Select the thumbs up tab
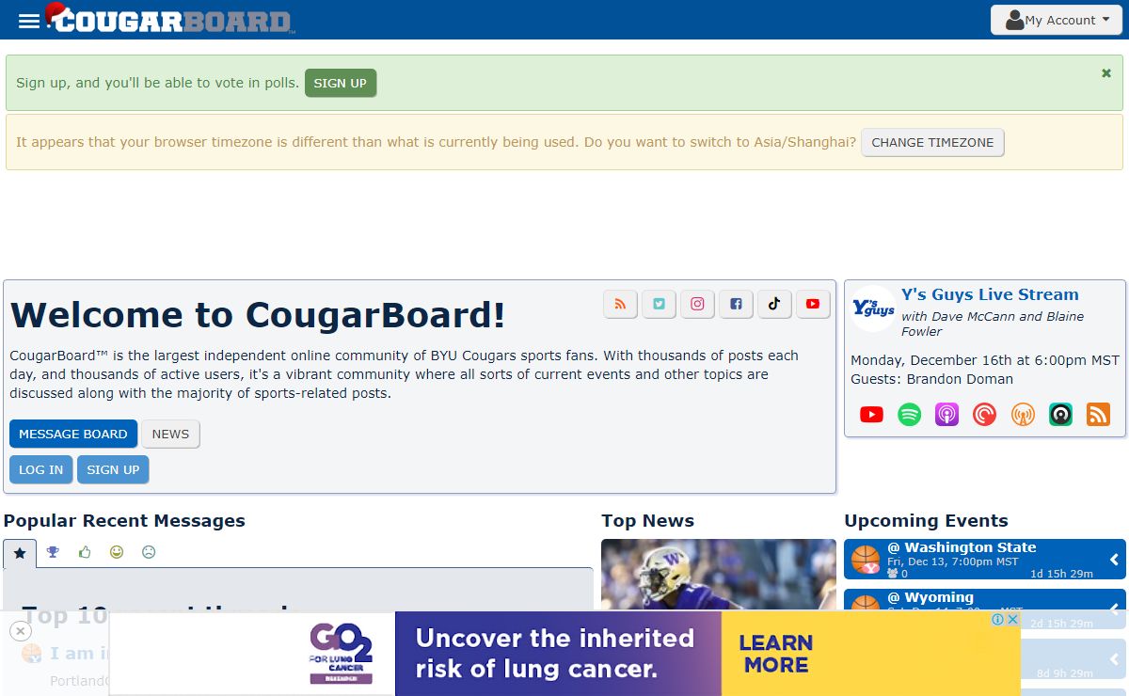 coord(85,552)
